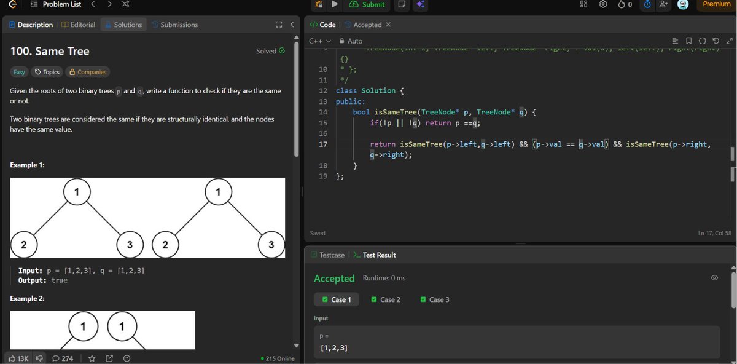Click the Premium button
The width and height of the screenshot is (737, 364).
[716, 4]
